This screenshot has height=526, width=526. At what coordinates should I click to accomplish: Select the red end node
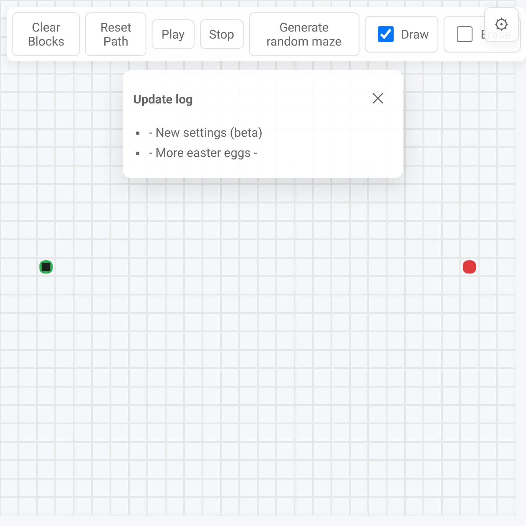[469, 267]
